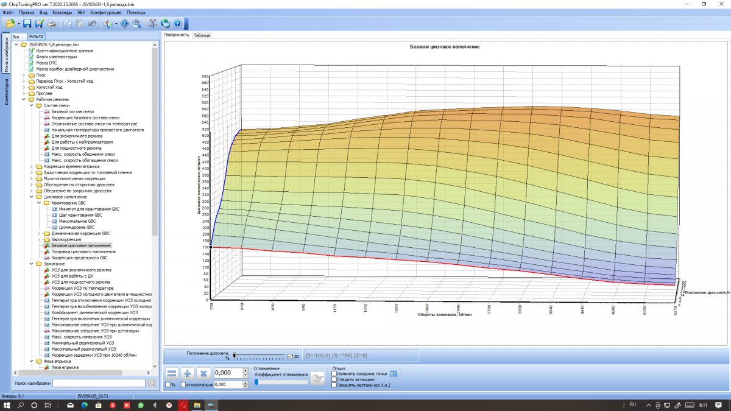This screenshot has height=411, width=731.
Task: Expand the 'Холостой ход' tree folder
Action: 24,87
